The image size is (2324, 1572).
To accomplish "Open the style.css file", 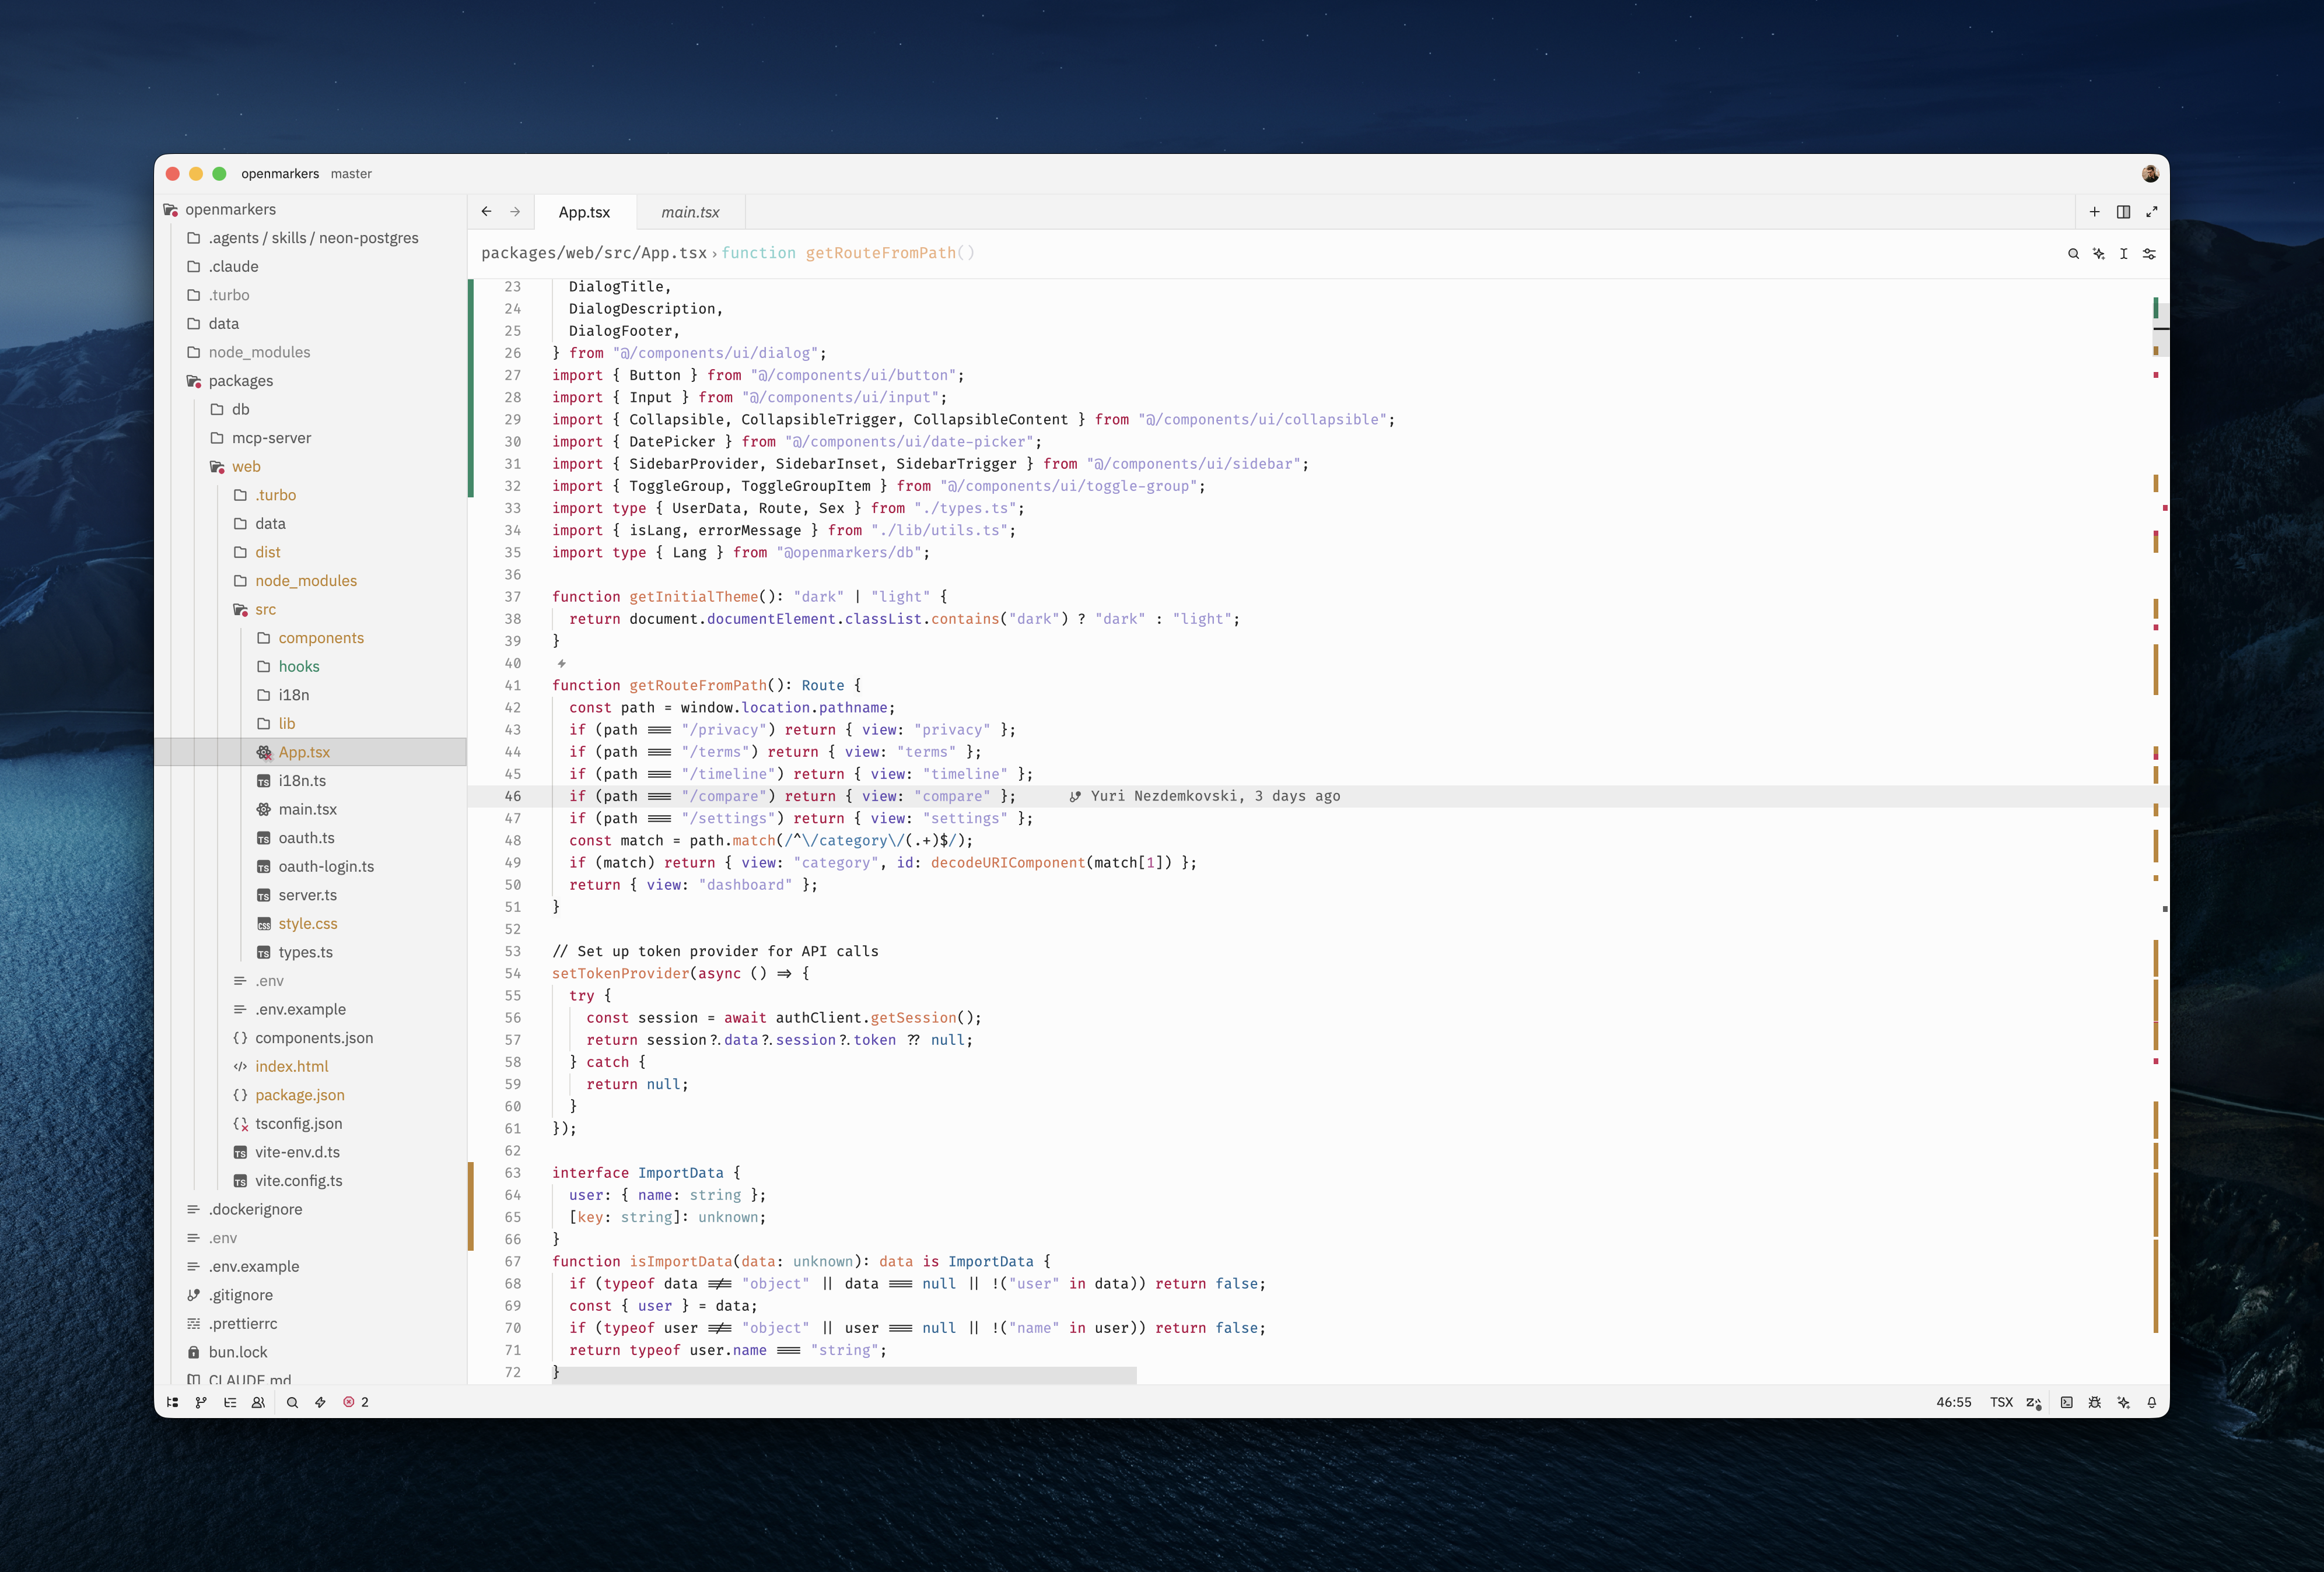I will [310, 924].
